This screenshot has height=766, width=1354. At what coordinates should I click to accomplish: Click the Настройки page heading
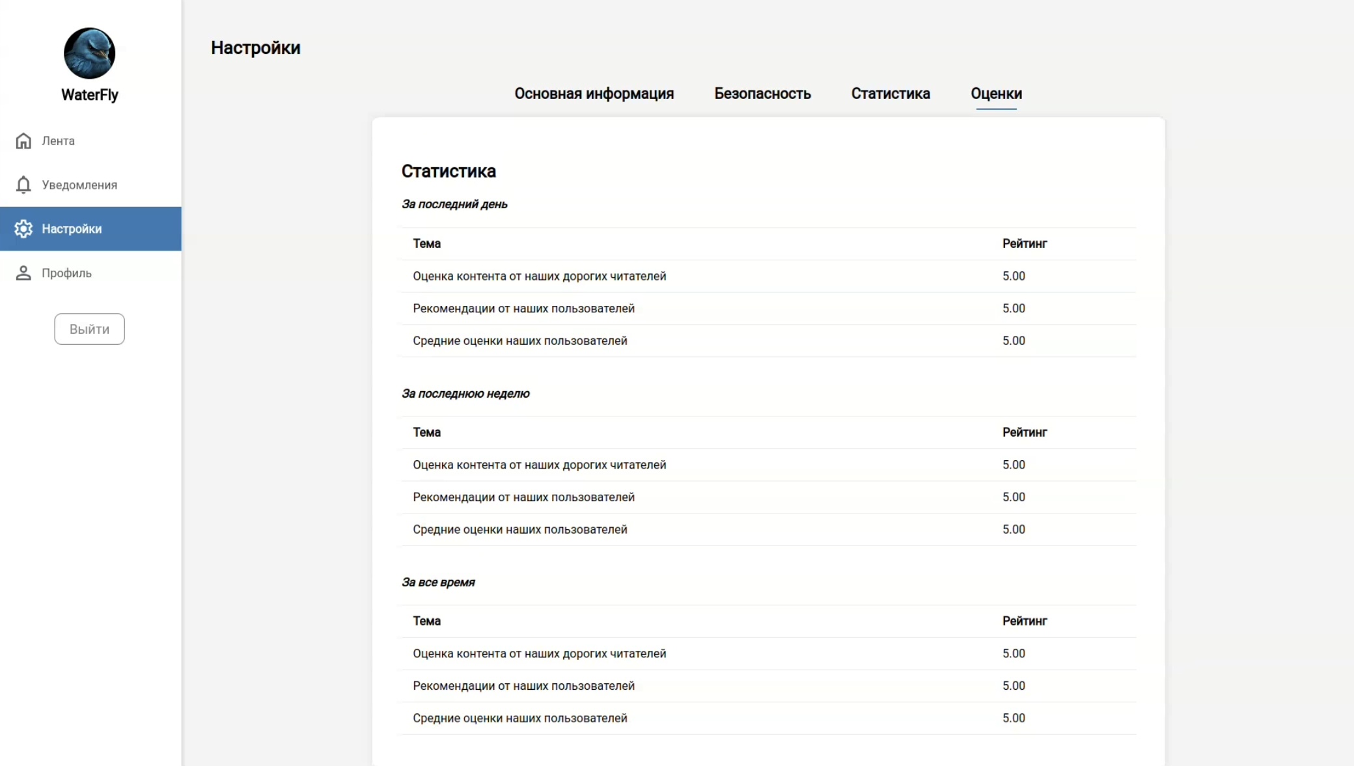(255, 48)
